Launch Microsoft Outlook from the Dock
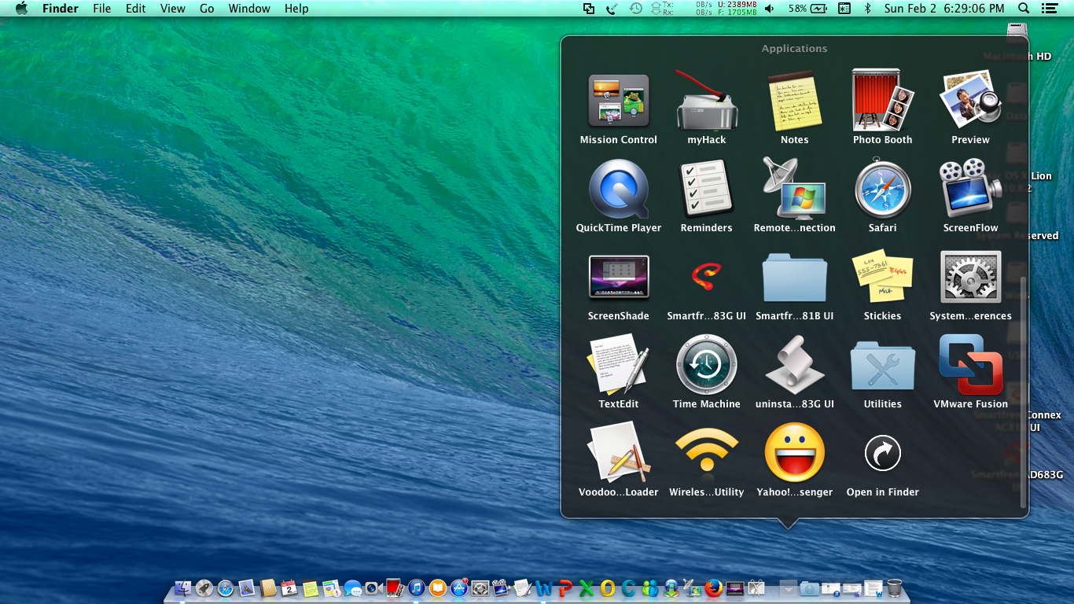The height and width of the screenshot is (604, 1074). point(608,588)
